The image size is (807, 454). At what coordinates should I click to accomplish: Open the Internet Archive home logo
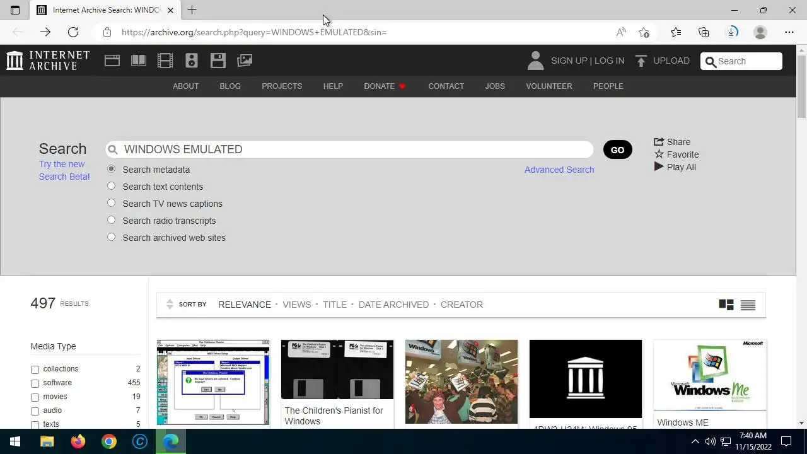48,61
